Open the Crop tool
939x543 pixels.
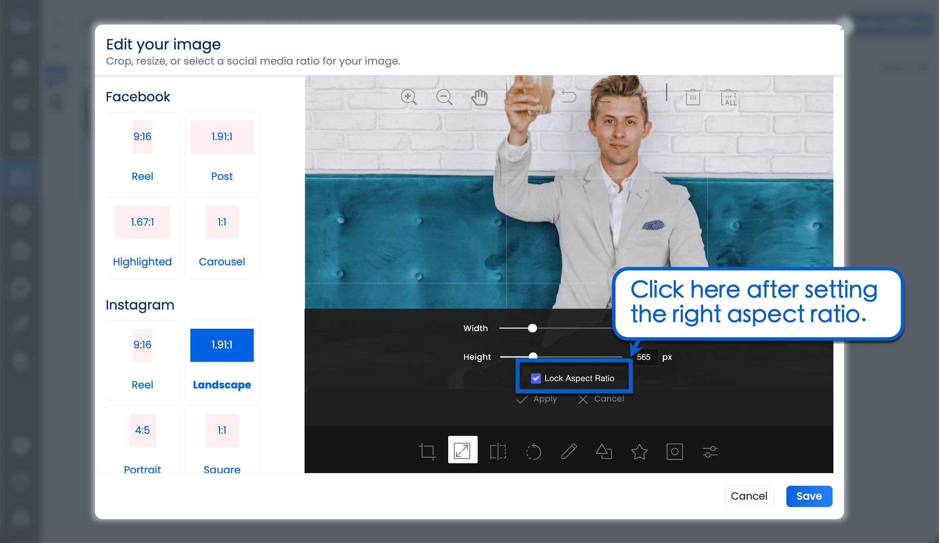[x=427, y=451]
